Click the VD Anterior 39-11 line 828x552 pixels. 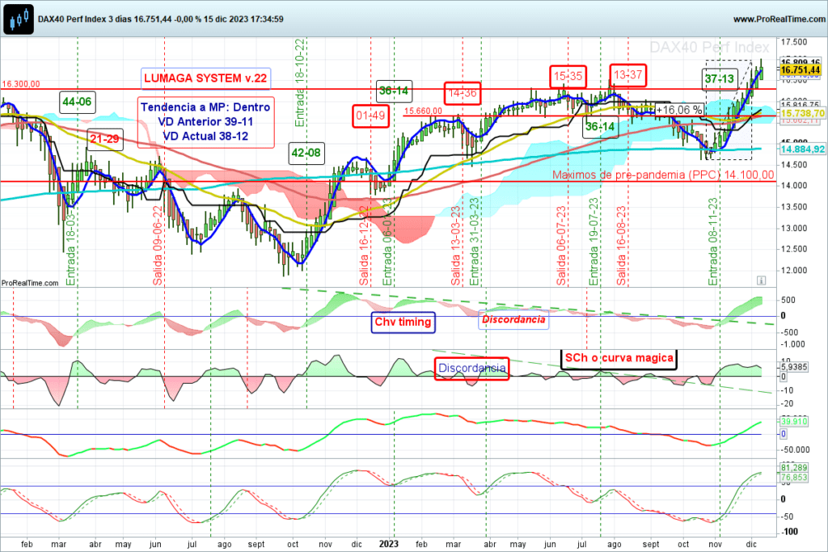205,121
